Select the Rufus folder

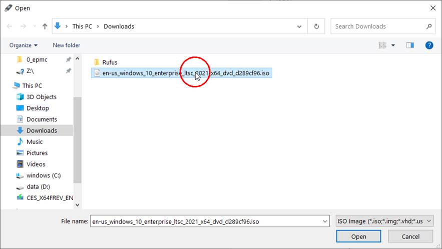[110, 62]
